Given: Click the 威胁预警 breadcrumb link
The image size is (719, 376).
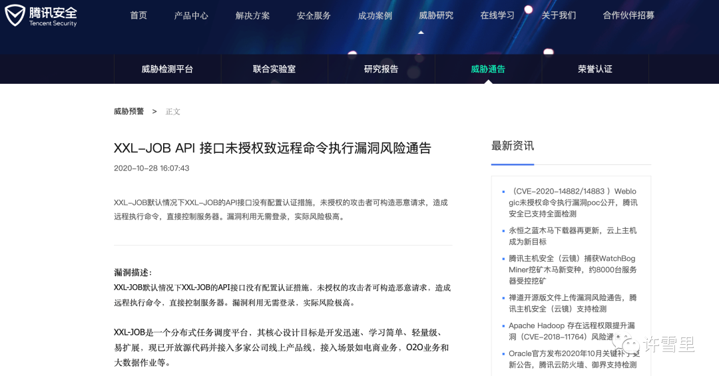Looking at the screenshot, I should 129,111.
